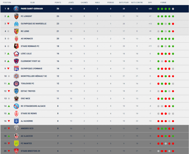This screenshot has height=154, width=189.
Task: Click the AS Monaco crest
Action: click(x=16, y=39)
